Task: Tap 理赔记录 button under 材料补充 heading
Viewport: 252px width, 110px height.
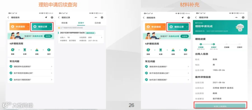Action: click(x=178, y=27)
